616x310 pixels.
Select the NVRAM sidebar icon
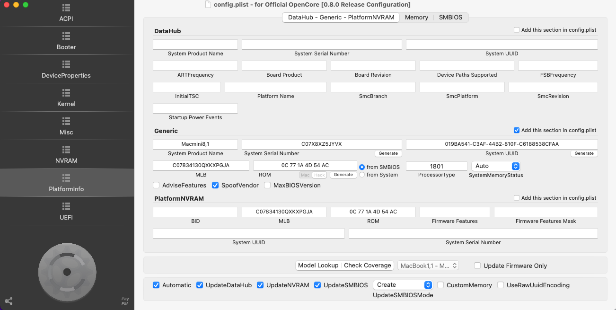pos(66,150)
